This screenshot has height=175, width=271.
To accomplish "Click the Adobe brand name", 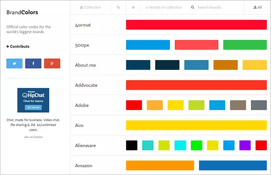I will point(82,105).
